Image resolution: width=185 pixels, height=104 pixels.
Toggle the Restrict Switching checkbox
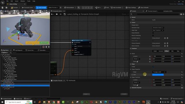(153, 36)
